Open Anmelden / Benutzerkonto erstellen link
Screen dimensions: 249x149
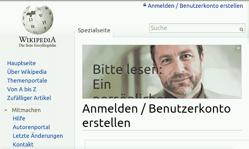[195, 6]
